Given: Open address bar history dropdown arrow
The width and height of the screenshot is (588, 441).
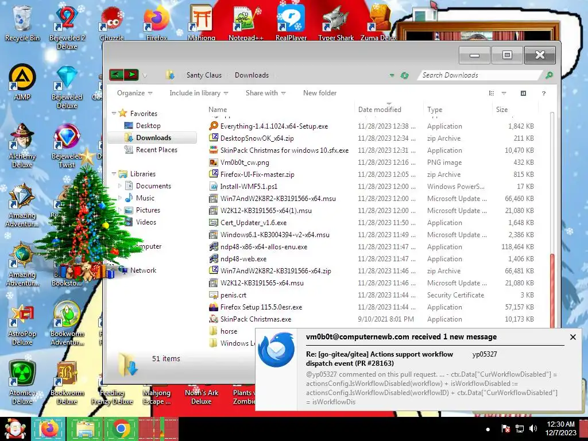Looking at the screenshot, I should click(x=392, y=75).
